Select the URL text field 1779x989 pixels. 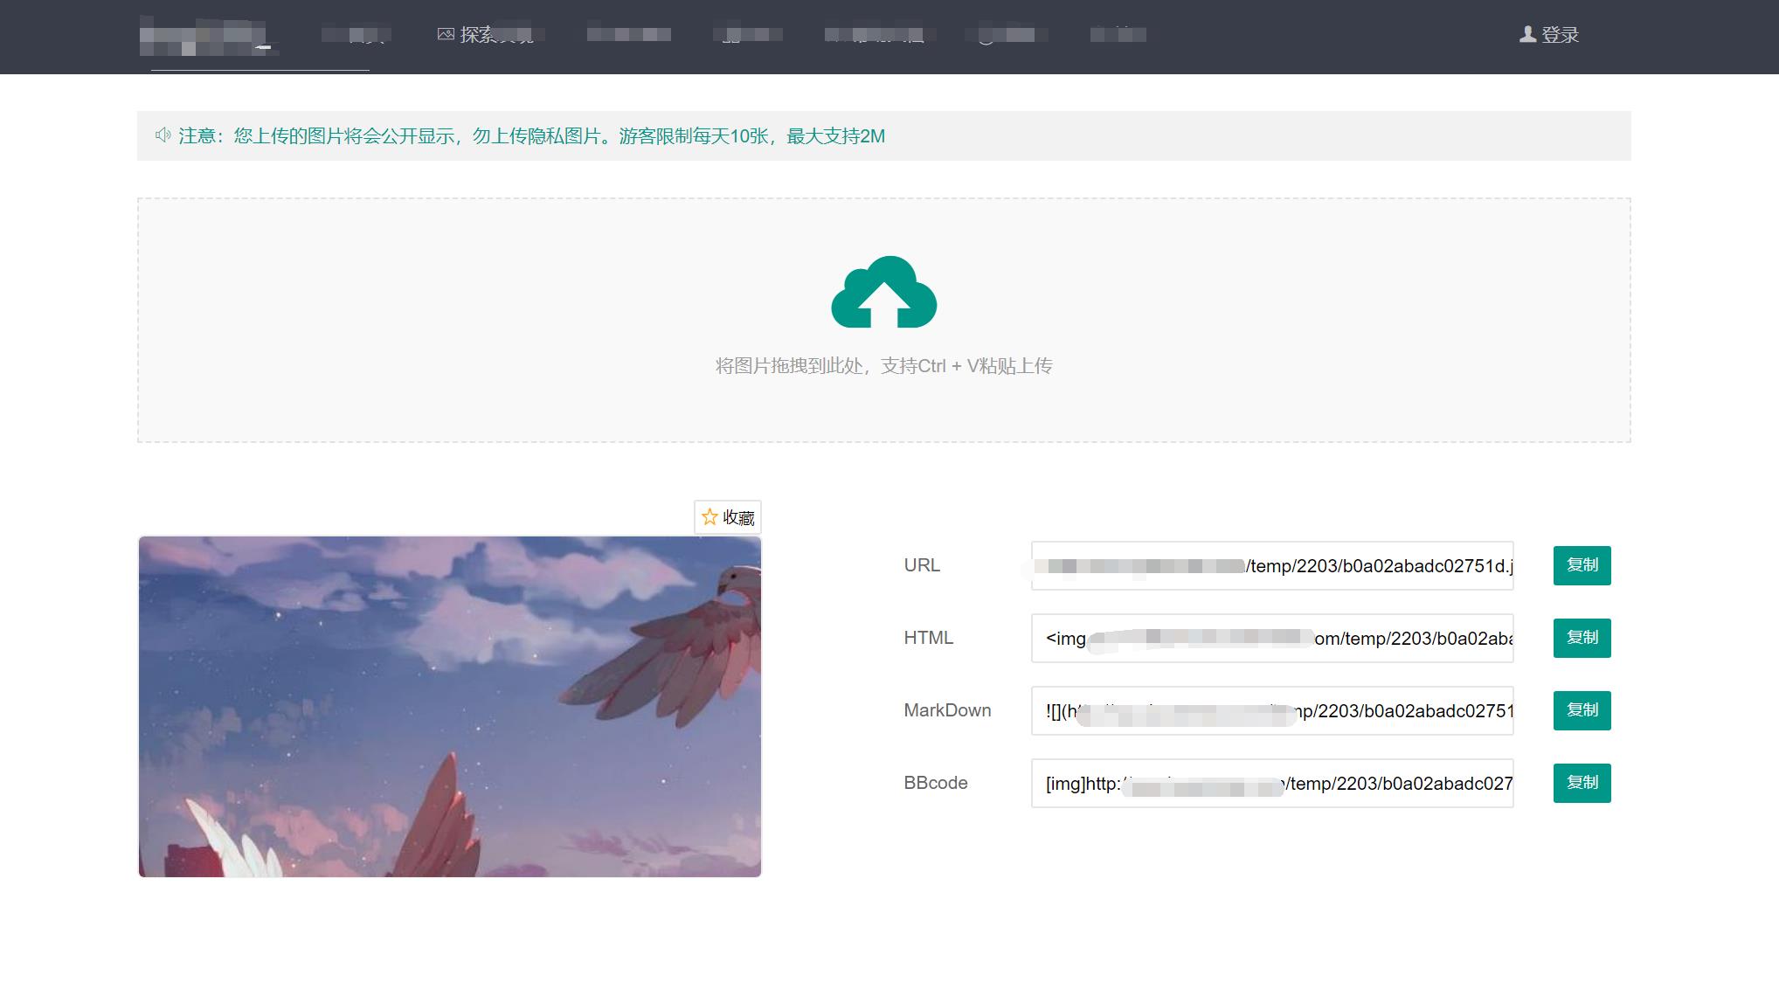click(x=1271, y=565)
